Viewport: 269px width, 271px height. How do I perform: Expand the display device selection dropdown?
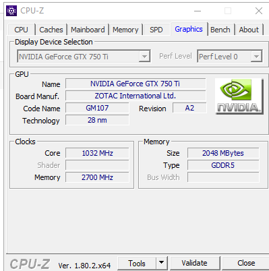coord(144,57)
